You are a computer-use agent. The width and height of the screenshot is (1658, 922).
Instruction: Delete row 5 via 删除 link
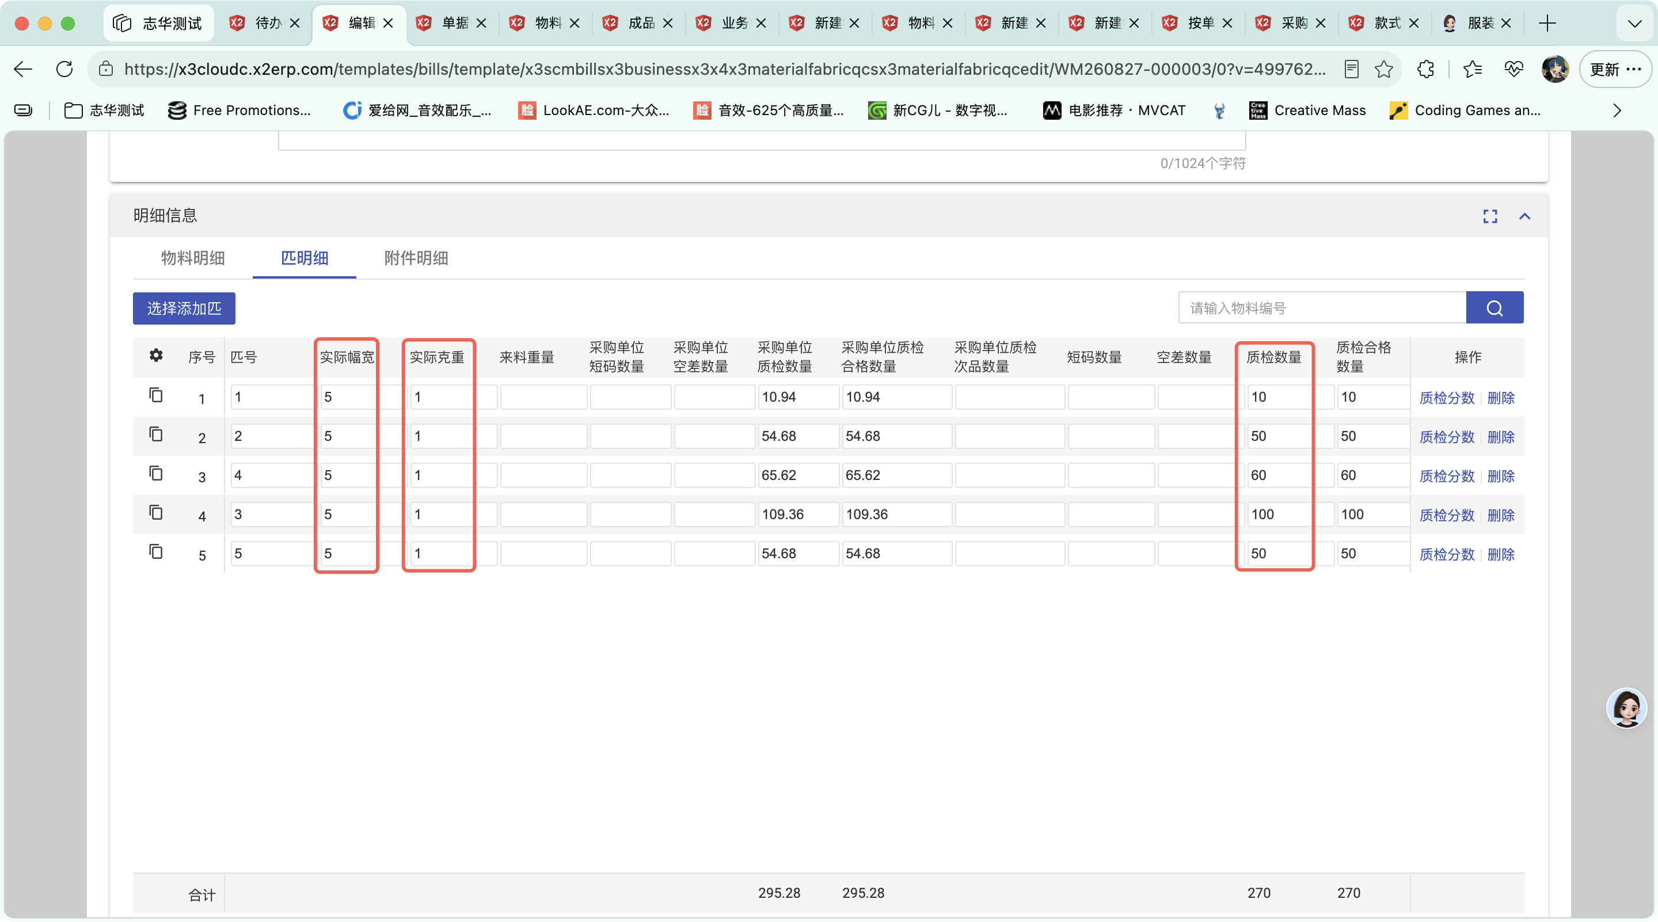click(x=1501, y=554)
